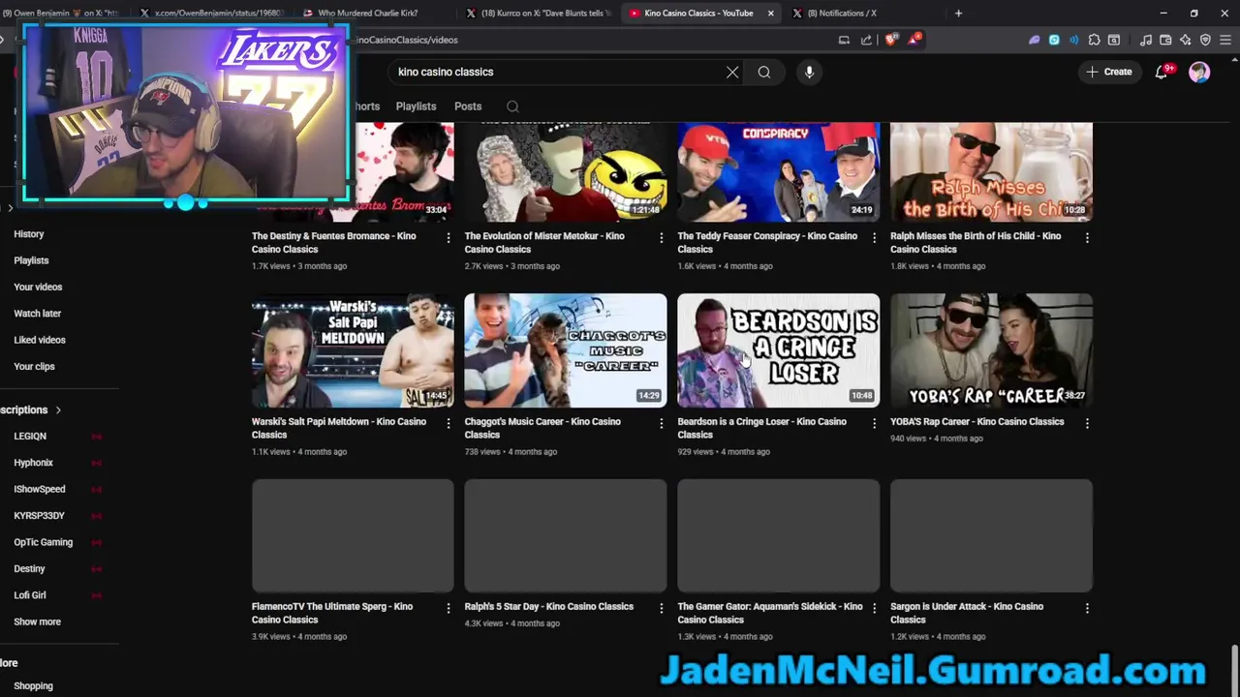Open Ralph's 5 Star Day title link
The width and height of the screenshot is (1240, 697).
(548, 606)
